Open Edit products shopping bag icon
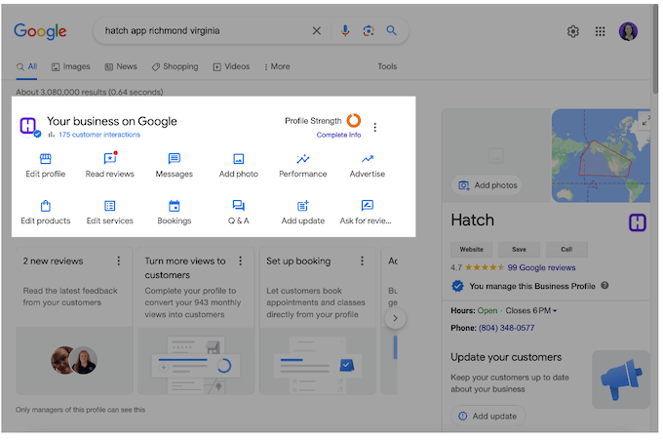Screen dimensions: 663x441 [x=45, y=206]
